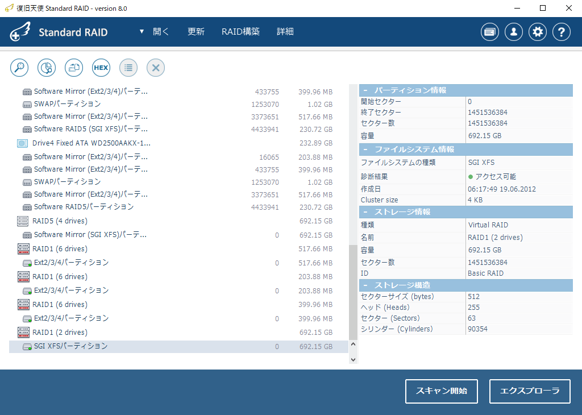This screenshot has height=415, width=582.
Task: Open the HEX viewer icon
Action: [x=101, y=68]
